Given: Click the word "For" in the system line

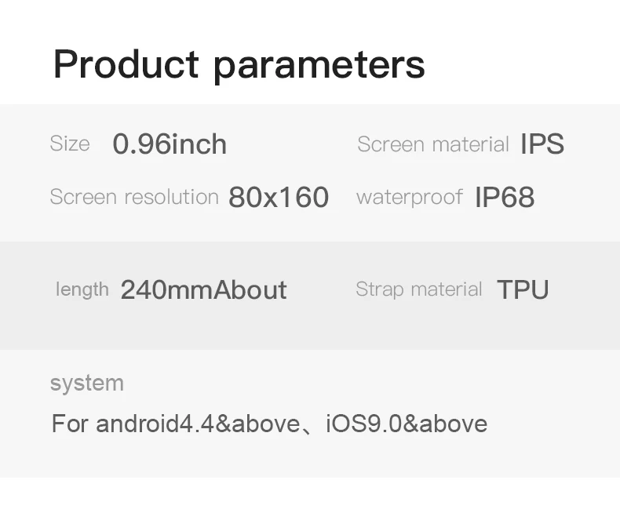Looking at the screenshot, I should click(x=70, y=424).
